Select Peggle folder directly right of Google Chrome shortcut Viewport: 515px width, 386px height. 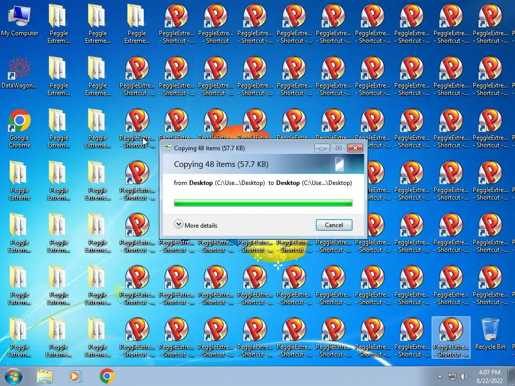[x=58, y=129]
